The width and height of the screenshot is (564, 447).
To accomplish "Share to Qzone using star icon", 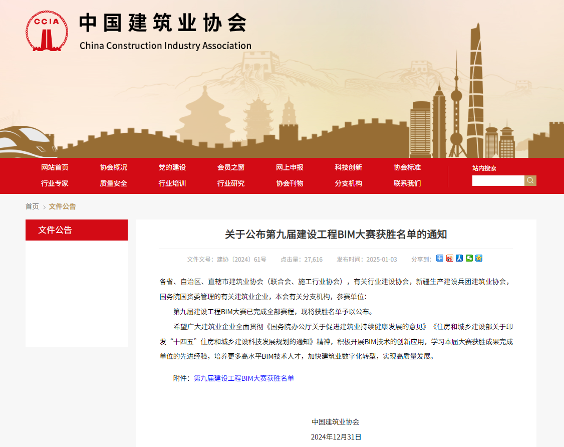I will click(478, 258).
